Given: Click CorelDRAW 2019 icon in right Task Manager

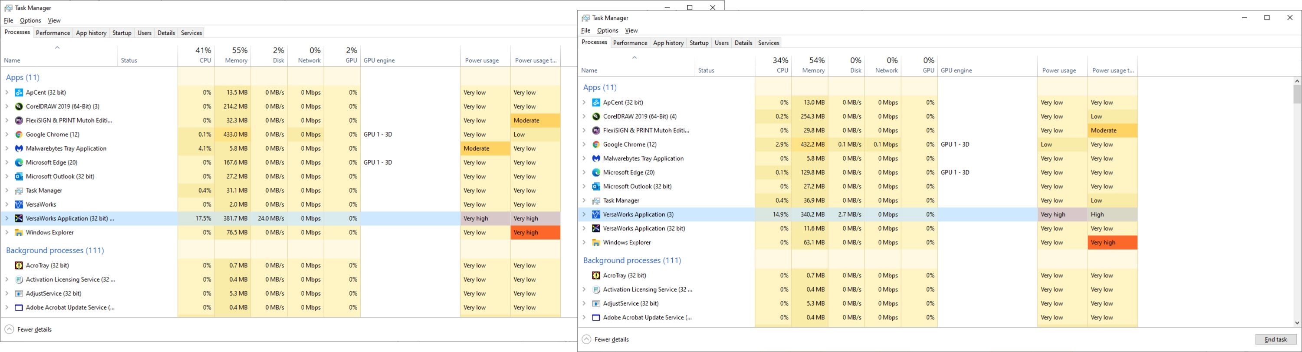Looking at the screenshot, I should (x=596, y=117).
